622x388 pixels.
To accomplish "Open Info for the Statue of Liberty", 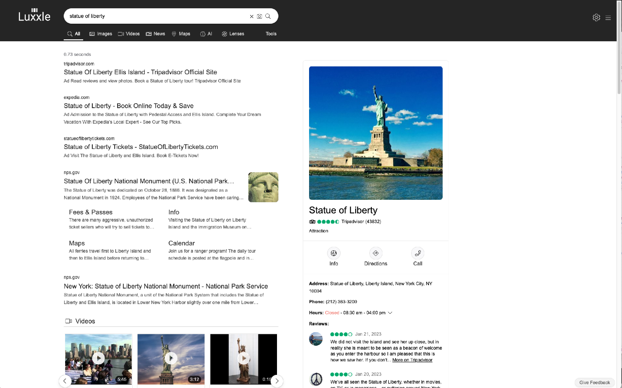I will coord(333,257).
